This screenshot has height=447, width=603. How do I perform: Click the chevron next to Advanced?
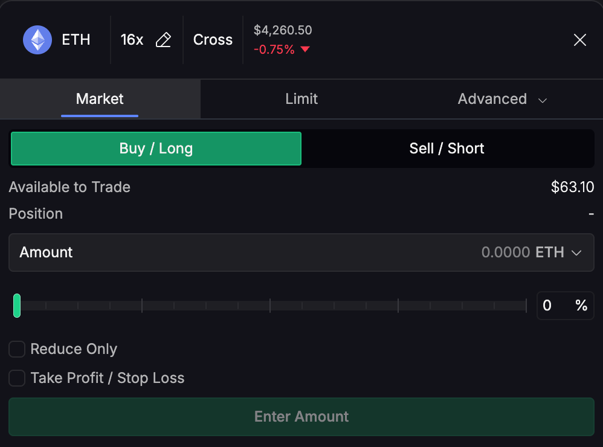[543, 100]
